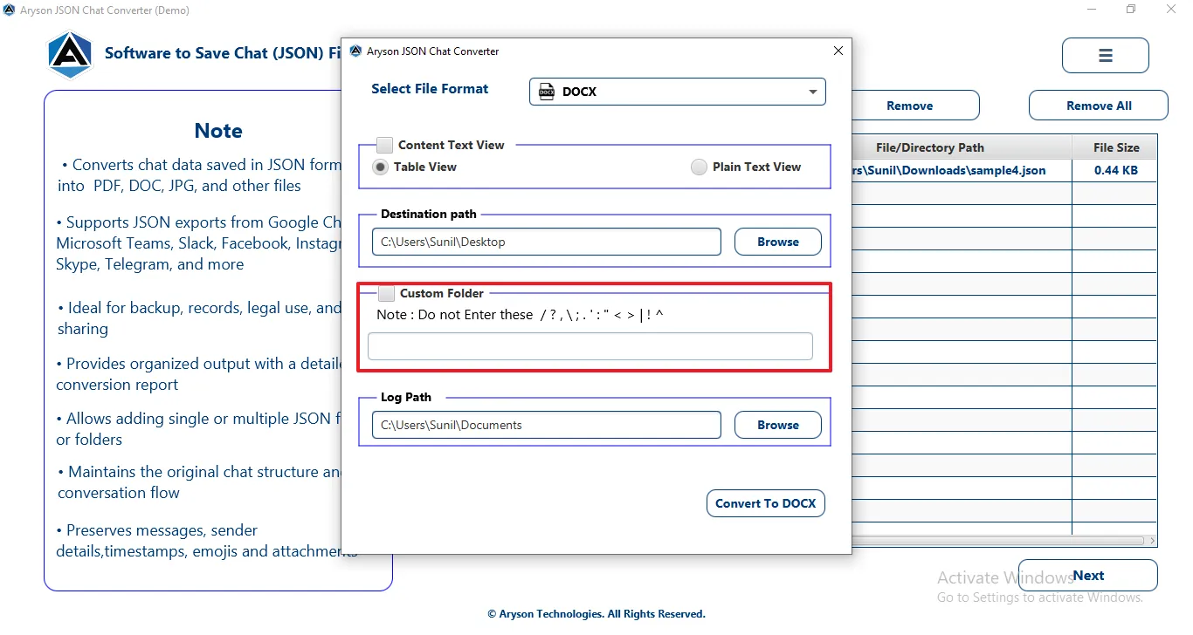The height and width of the screenshot is (635, 1193).
Task: Click the Aryson hexagon logo
Action: 70,54
